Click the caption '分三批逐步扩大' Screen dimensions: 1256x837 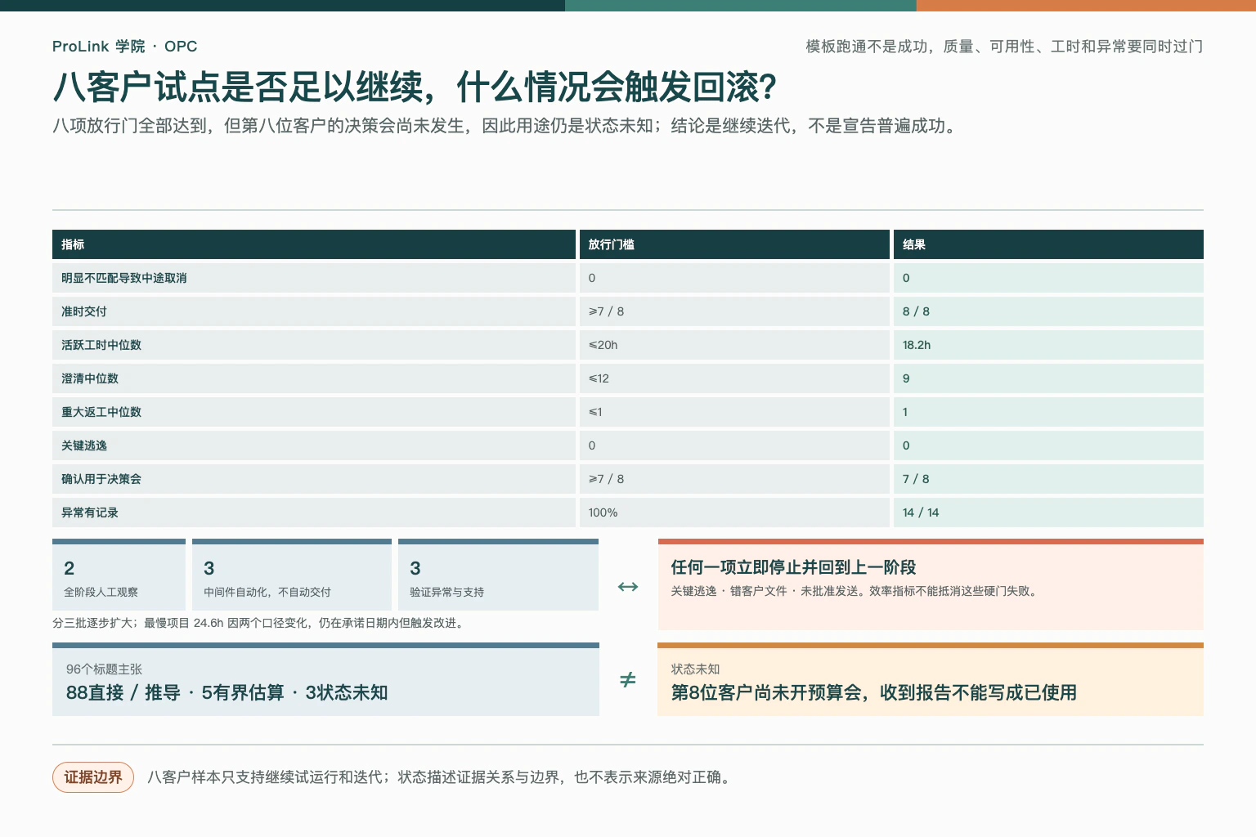click(x=261, y=623)
